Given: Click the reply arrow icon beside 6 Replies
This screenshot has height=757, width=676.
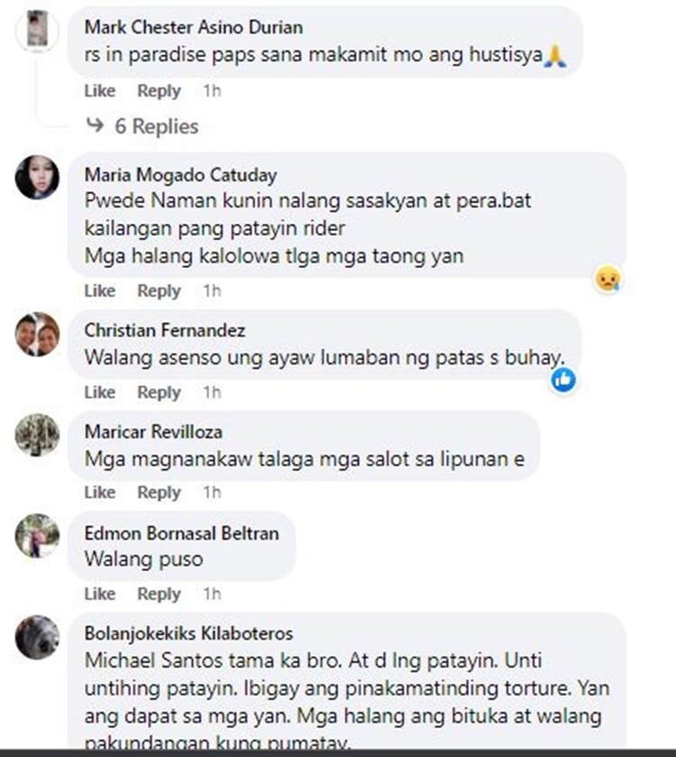Looking at the screenshot, I should (x=95, y=125).
